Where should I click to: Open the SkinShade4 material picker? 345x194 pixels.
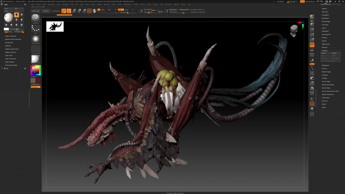(x=35, y=60)
